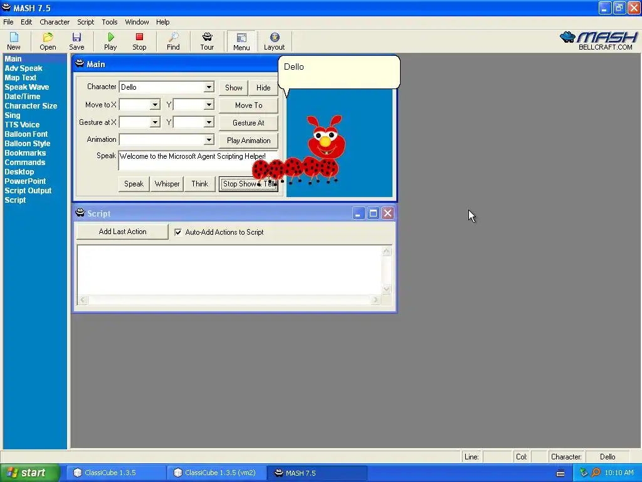Click the Move To button

click(248, 105)
